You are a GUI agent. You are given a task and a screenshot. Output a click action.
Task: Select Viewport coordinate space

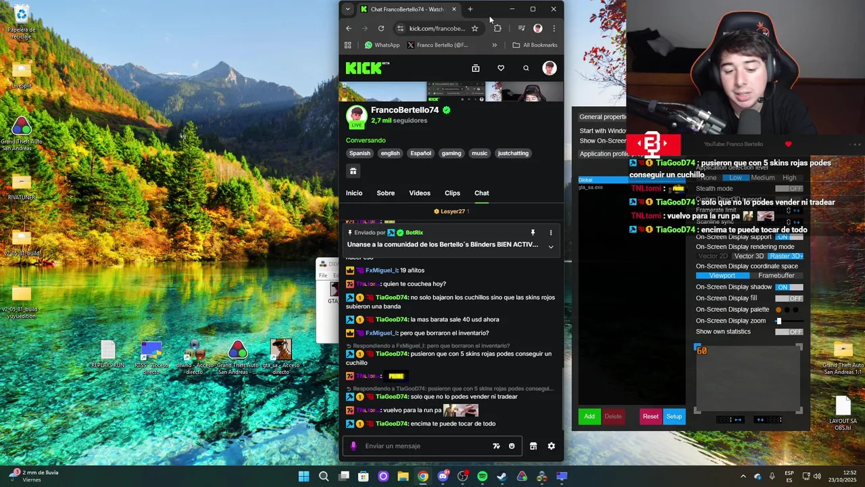[722, 276]
